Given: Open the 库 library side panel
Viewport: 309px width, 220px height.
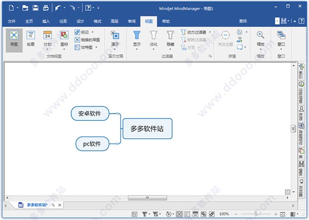Looking at the screenshot, I should [x=301, y=153].
